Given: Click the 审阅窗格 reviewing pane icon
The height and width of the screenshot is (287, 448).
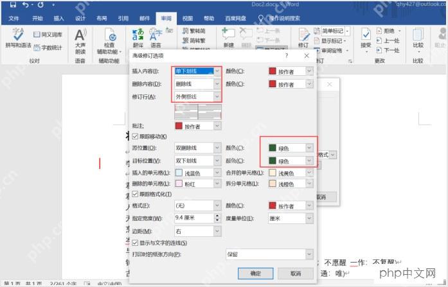Looking at the screenshot, I should pos(317,51).
